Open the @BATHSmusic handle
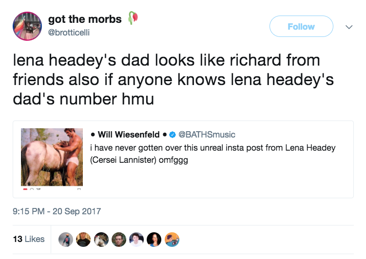The width and height of the screenshot is (366, 259). (x=207, y=134)
